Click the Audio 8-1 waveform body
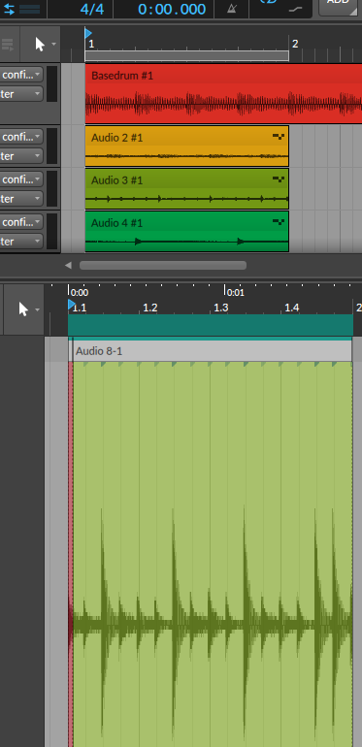Screen dimensions: 362x747 tap(213, 555)
